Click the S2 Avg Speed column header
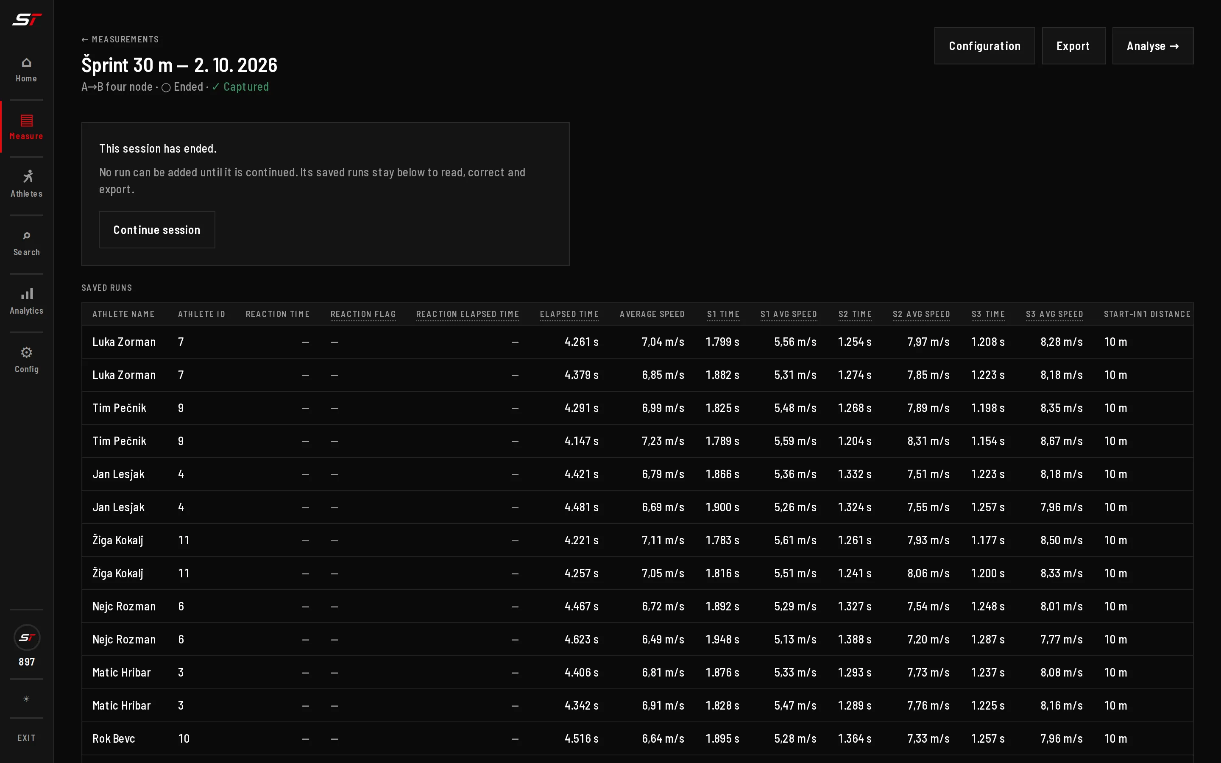Image resolution: width=1221 pixels, height=763 pixels. click(x=921, y=314)
